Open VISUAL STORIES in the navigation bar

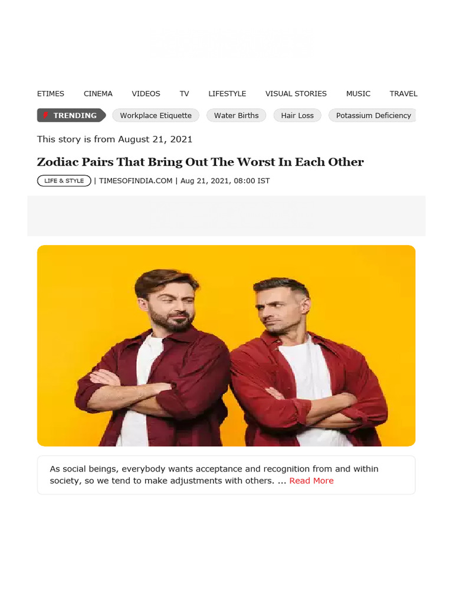(x=296, y=94)
